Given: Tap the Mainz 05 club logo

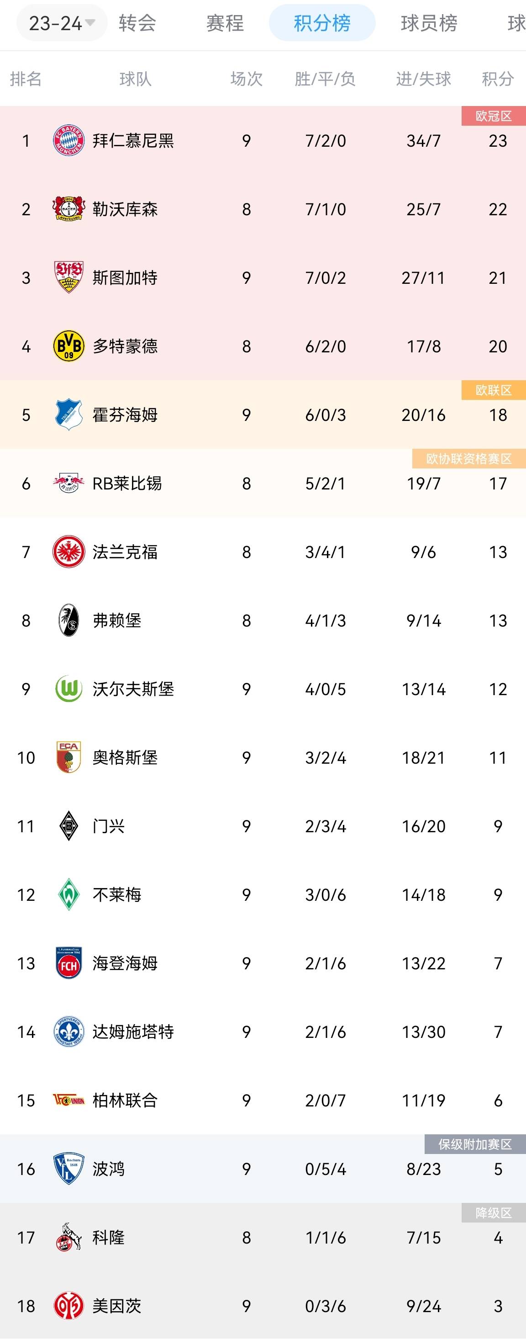Looking at the screenshot, I should (x=68, y=1306).
